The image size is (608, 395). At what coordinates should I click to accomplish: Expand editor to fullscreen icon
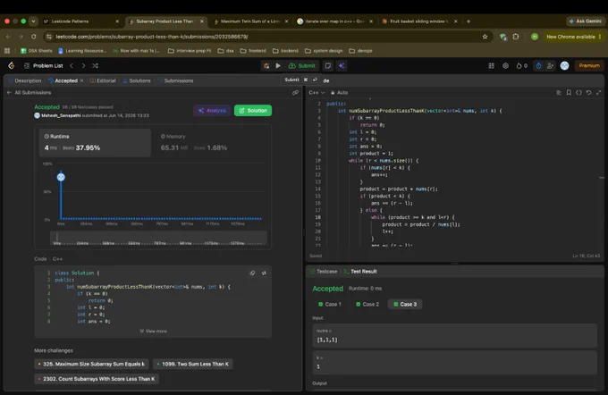(x=599, y=93)
